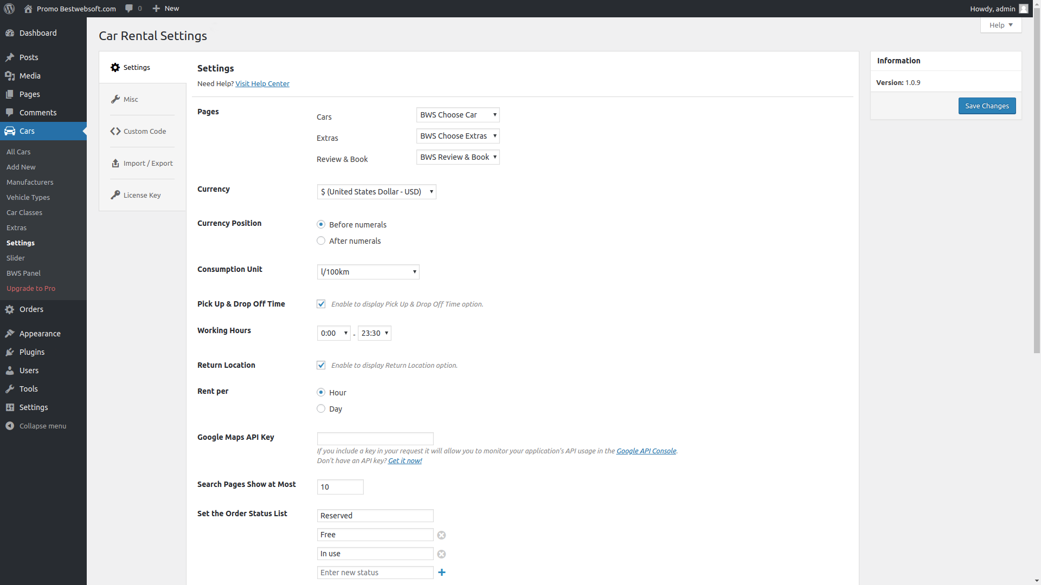This screenshot has width=1041, height=585.
Task: Open the Review & Book page dropdown
Action: click(458, 157)
